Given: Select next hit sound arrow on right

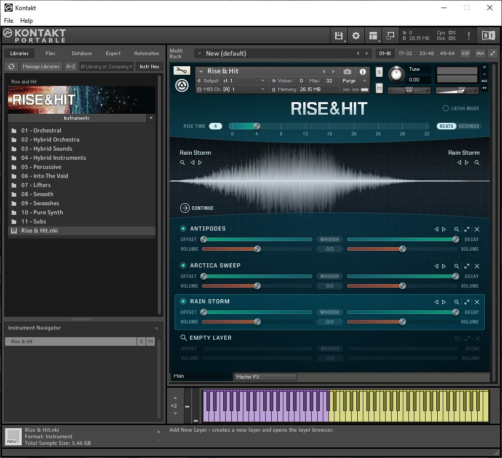Looking at the screenshot, I should (x=467, y=162).
